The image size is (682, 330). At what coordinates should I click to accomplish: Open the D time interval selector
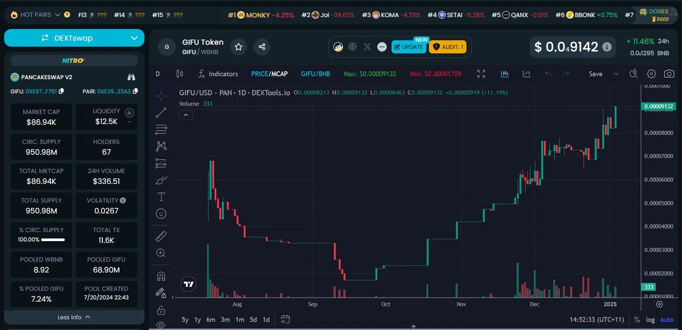point(158,74)
